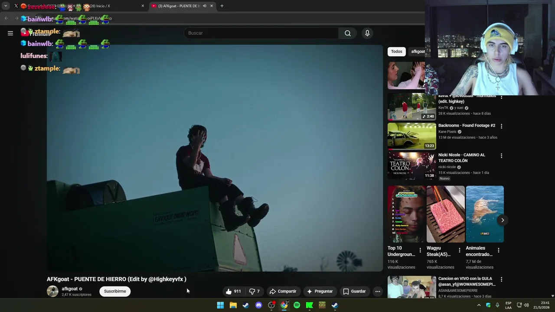Click Nicki Nicole - CAMINO AL TEATRO COLÓN title
555x312 pixels.
point(461,158)
